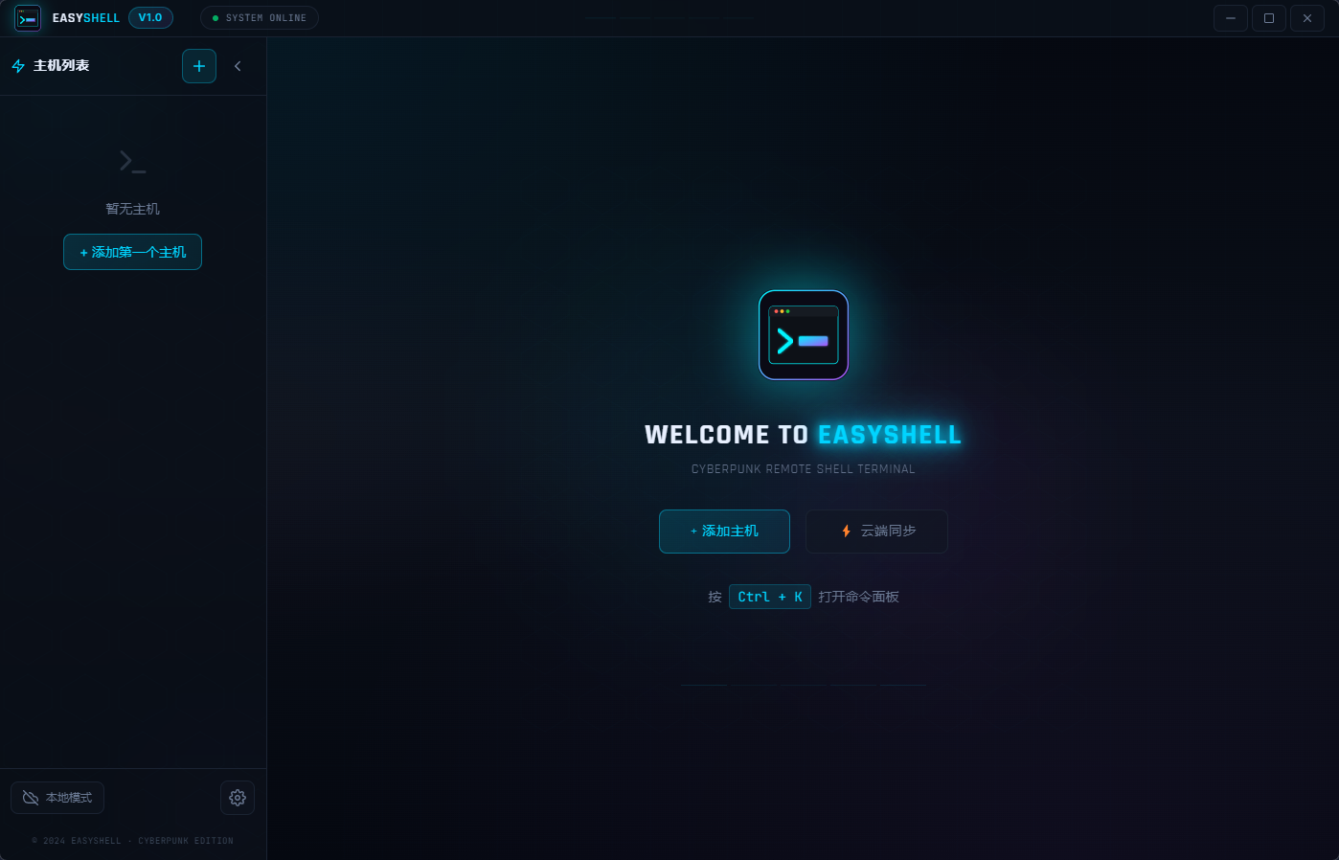Minimize the EasyShell window
1339x860 pixels.
click(1230, 18)
